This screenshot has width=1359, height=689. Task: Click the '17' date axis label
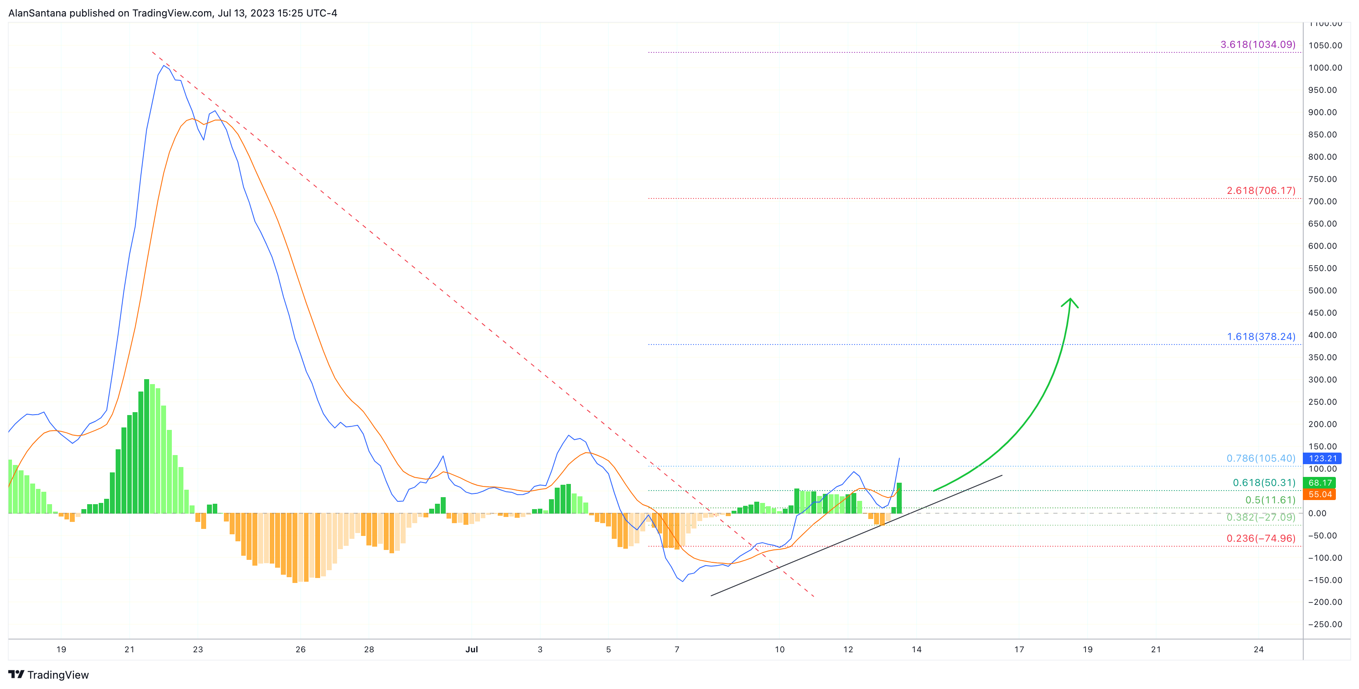[1019, 649]
